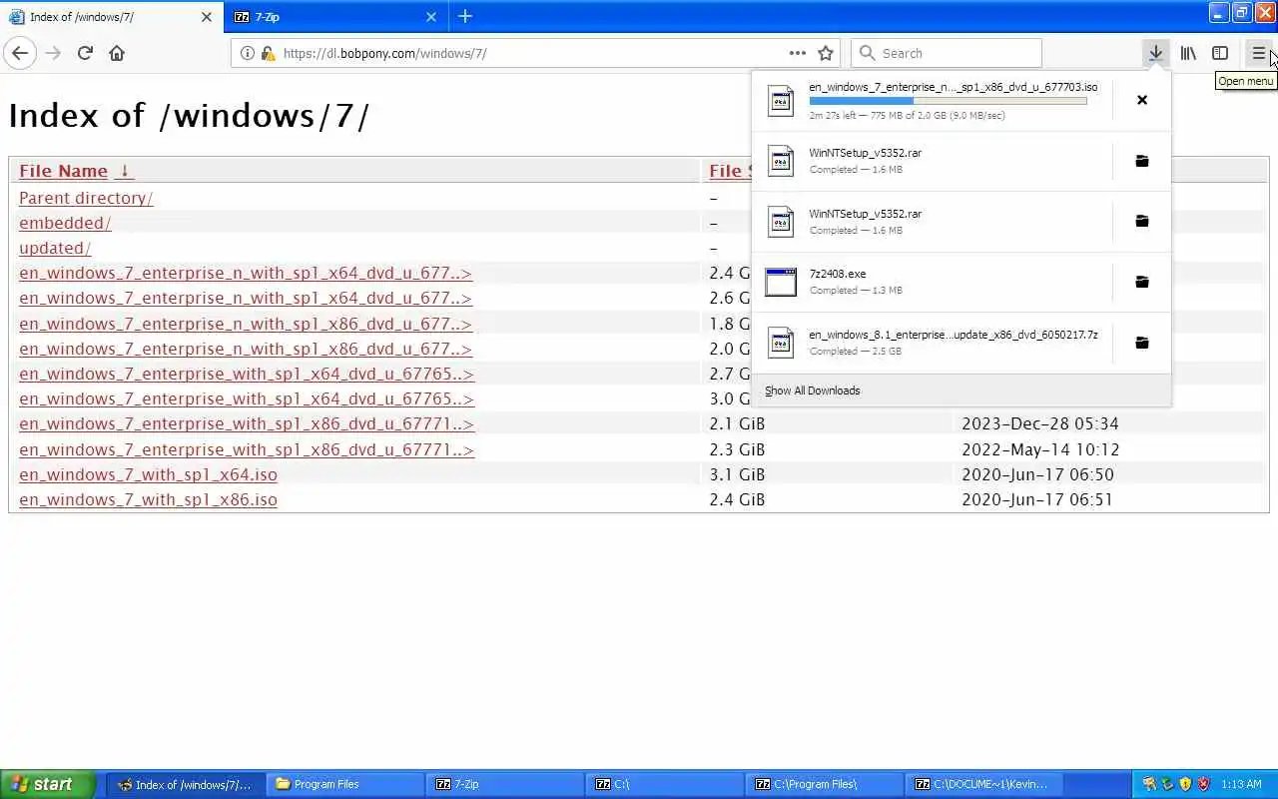This screenshot has width=1278, height=799.
Task: Open the C:\DOCUME~1\Kevin taskbar window
Action: [984, 784]
